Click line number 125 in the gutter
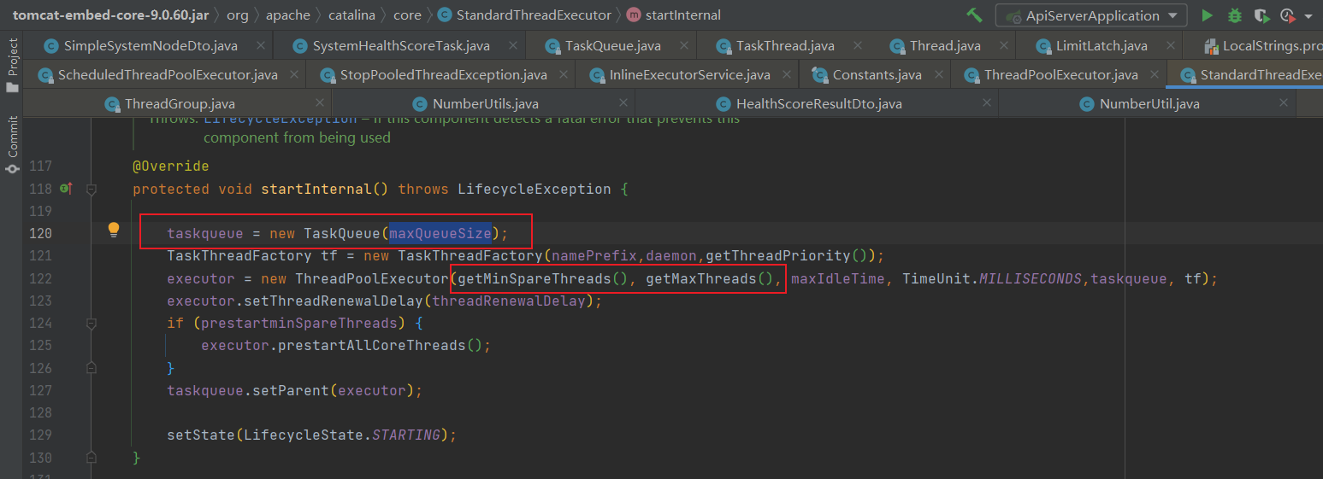The image size is (1323, 479). coord(40,346)
